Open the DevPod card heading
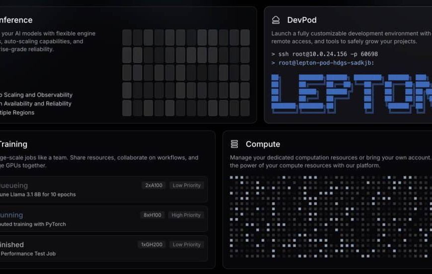 coord(302,20)
